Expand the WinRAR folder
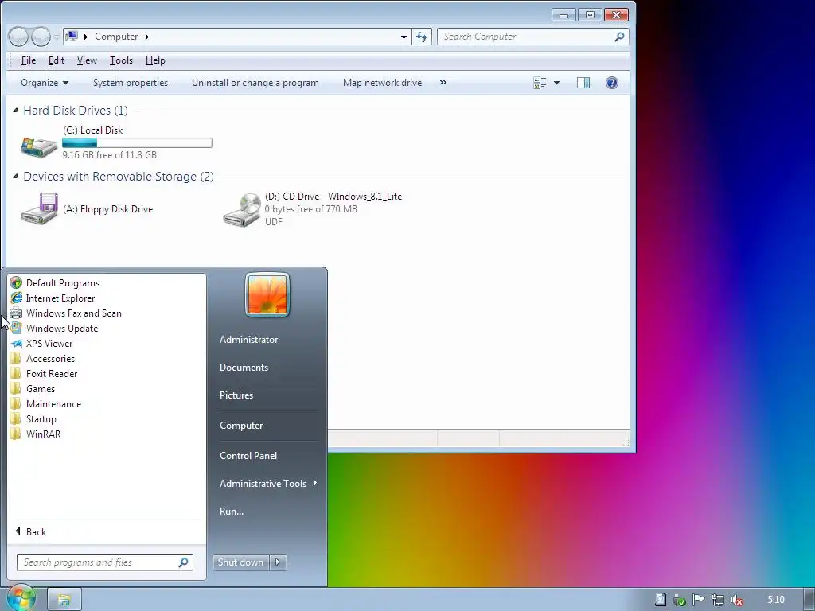 35,434
